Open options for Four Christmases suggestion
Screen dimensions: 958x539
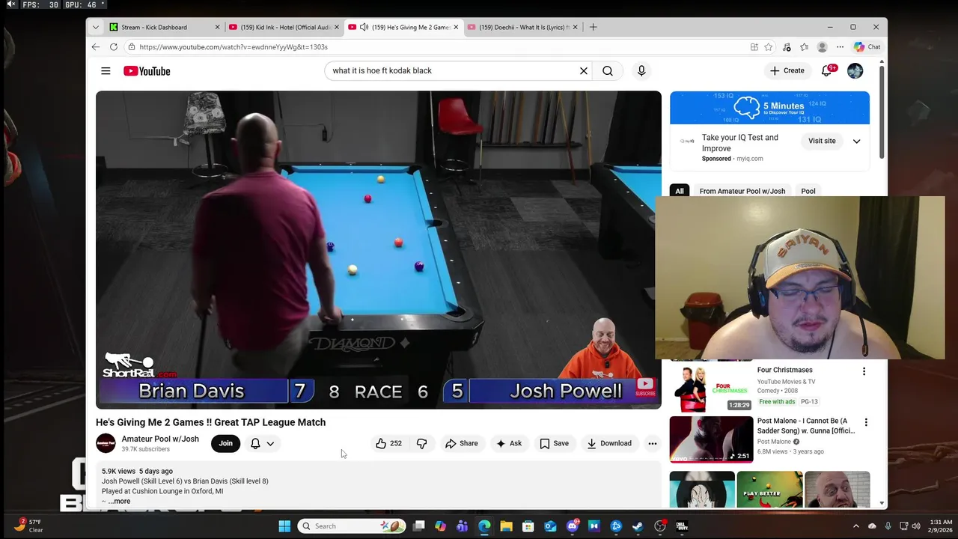pos(864,371)
